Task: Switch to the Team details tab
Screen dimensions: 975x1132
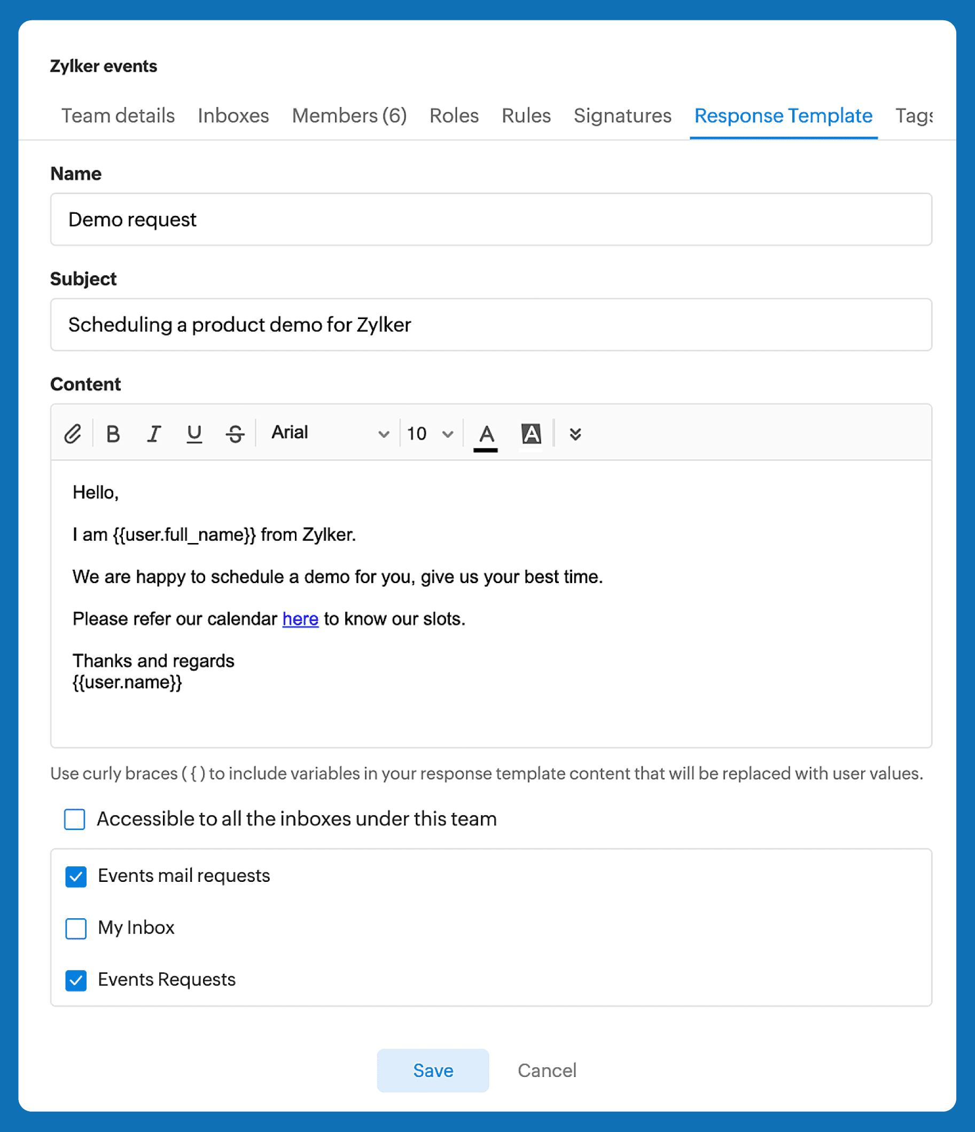Action: tap(118, 116)
